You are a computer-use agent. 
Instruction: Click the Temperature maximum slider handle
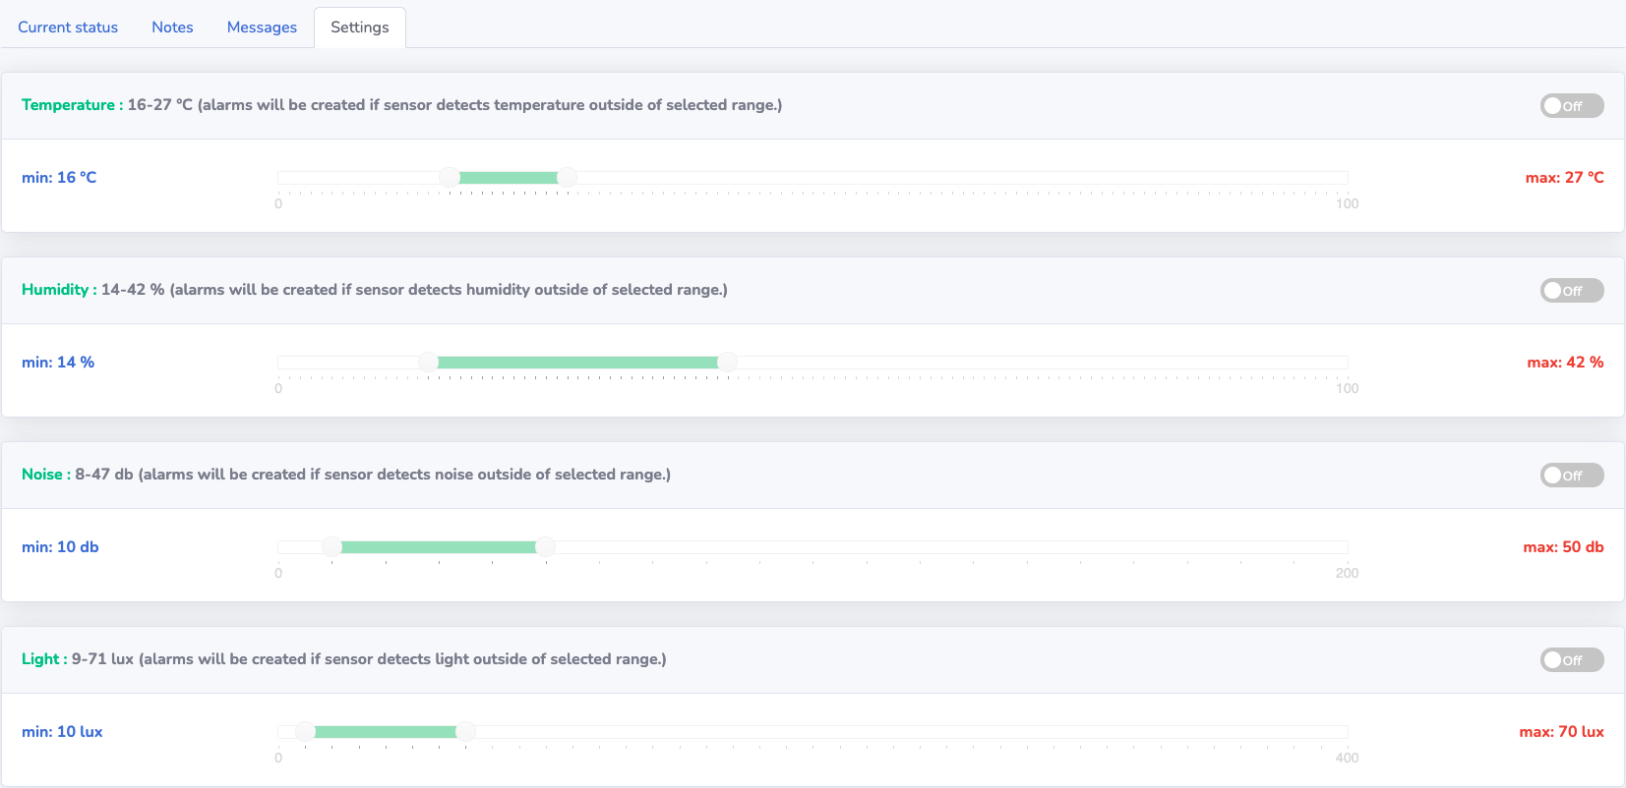[x=567, y=178]
